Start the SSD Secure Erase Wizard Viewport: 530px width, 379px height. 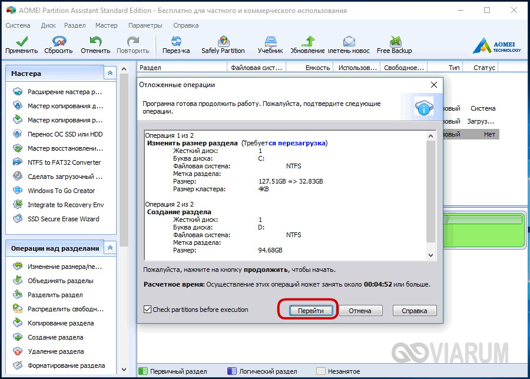(x=63, y=219)
